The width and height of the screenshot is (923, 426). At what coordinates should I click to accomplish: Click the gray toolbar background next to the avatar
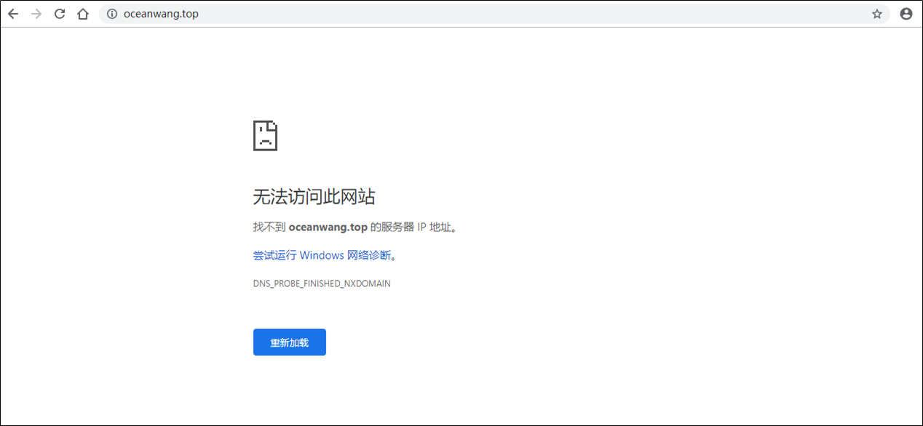click(x=855, y=13)
